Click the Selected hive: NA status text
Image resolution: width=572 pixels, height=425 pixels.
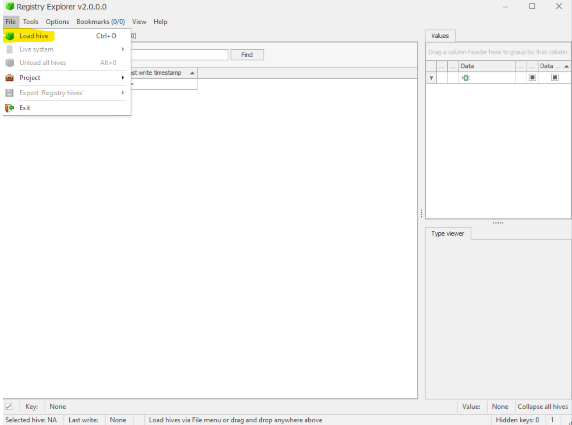(31, 420)
